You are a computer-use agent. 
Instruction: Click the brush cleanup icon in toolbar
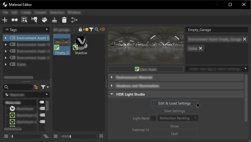[x=55, y=20]
